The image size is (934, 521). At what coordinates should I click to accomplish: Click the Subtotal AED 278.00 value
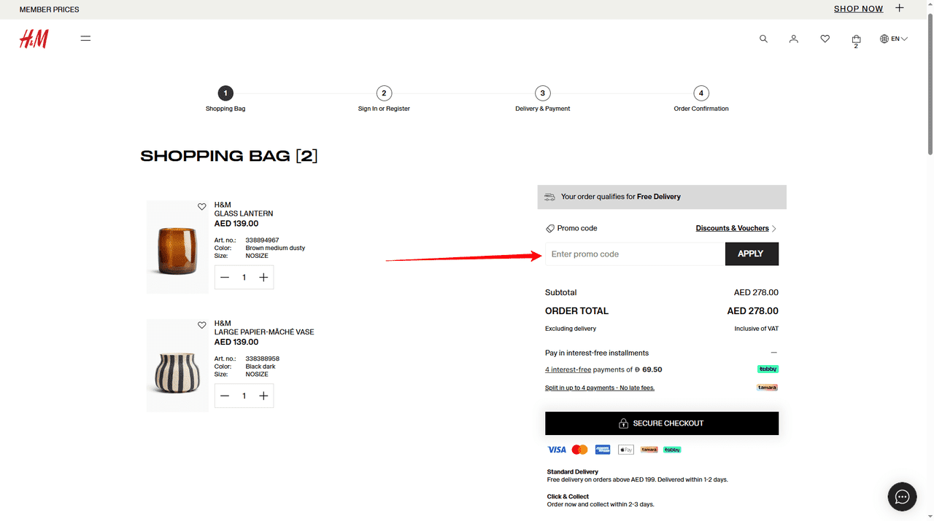pyautogui.click(x=756, y=293)
